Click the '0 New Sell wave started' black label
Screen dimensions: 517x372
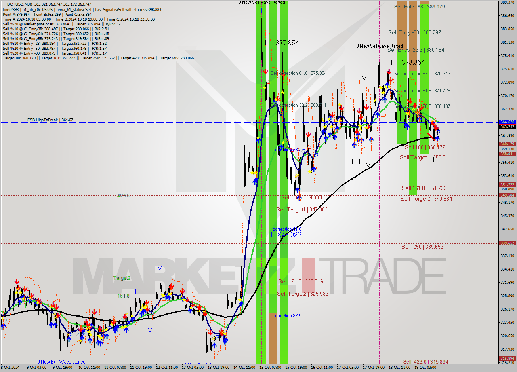point(379,46)
